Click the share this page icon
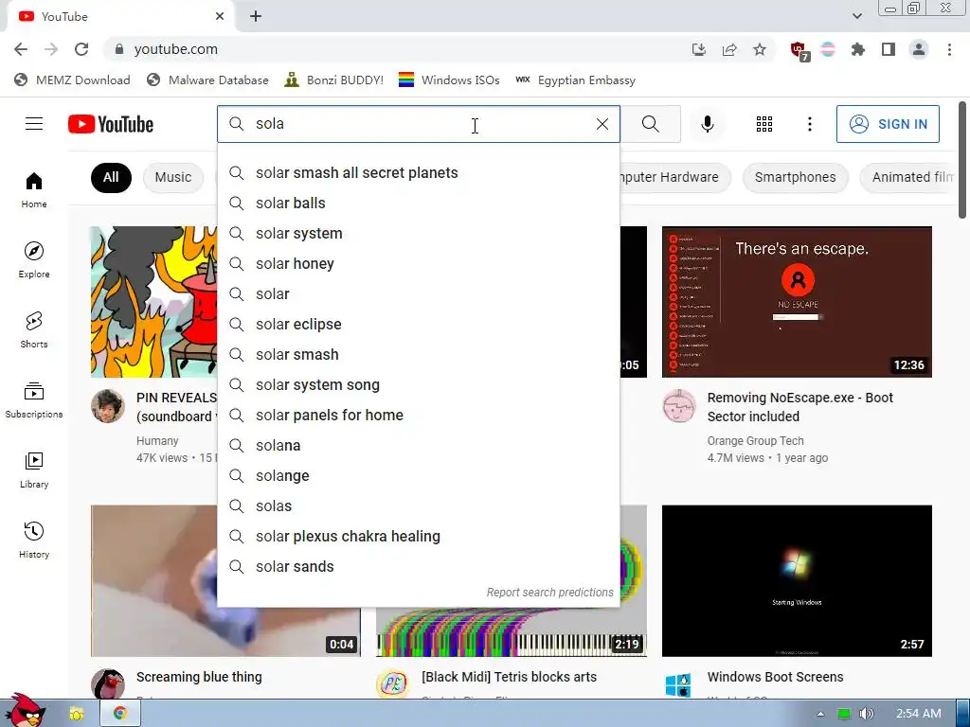This screenshot has height=727, width=970. pos(729,49)
